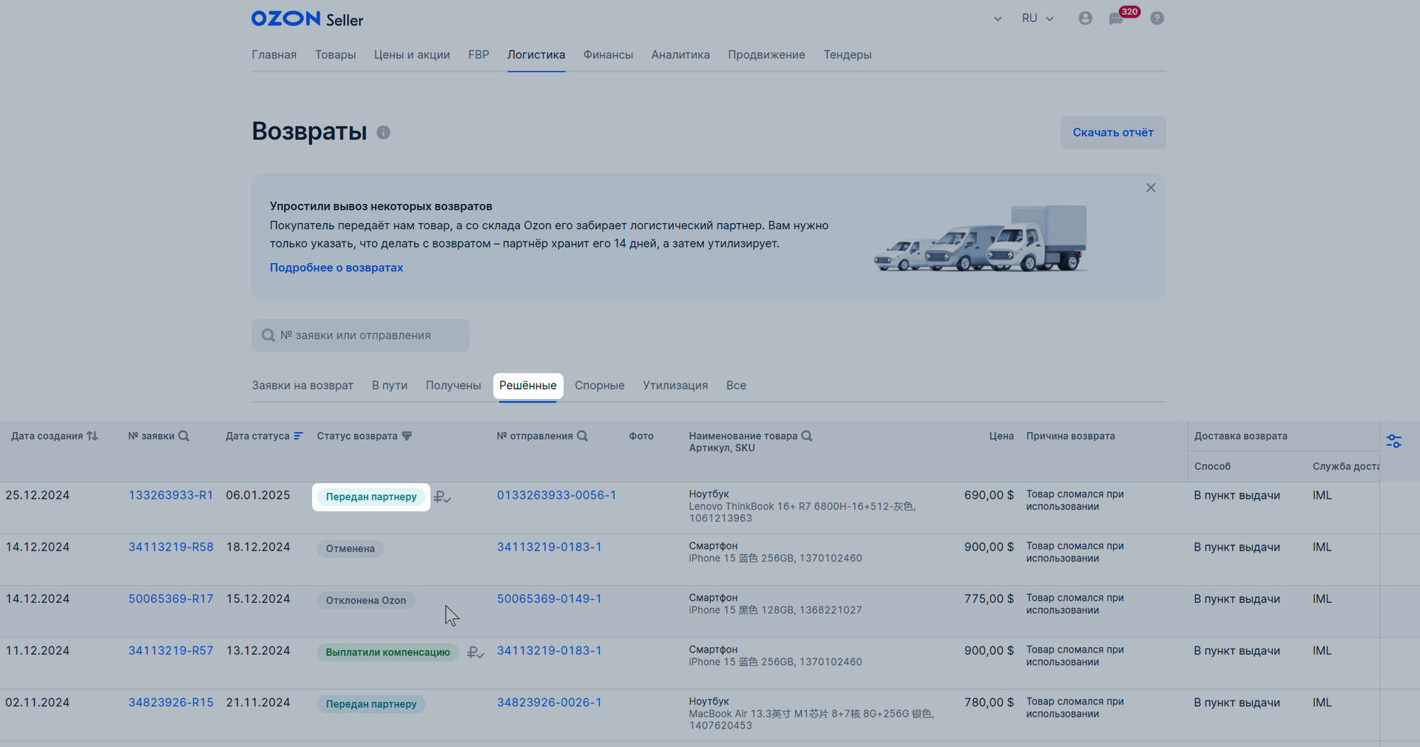1420x747 pixels.
Task: Open shipment 0133263933-0056-1
Action: pyautogui.click(x=556, y=495)
